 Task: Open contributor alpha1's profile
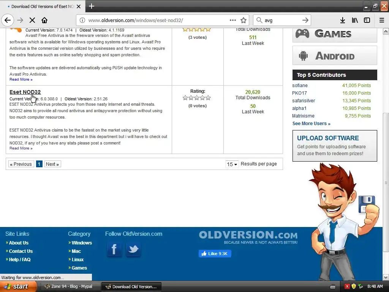[299, 108]
